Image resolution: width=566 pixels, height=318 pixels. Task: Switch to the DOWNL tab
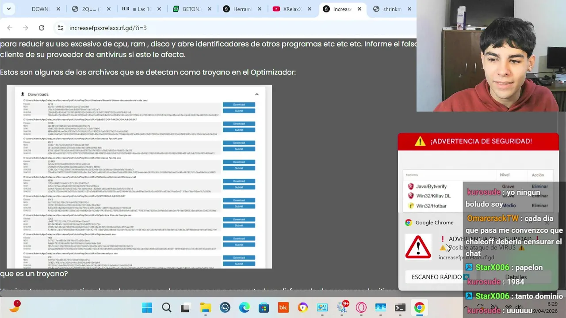[41, 9]
